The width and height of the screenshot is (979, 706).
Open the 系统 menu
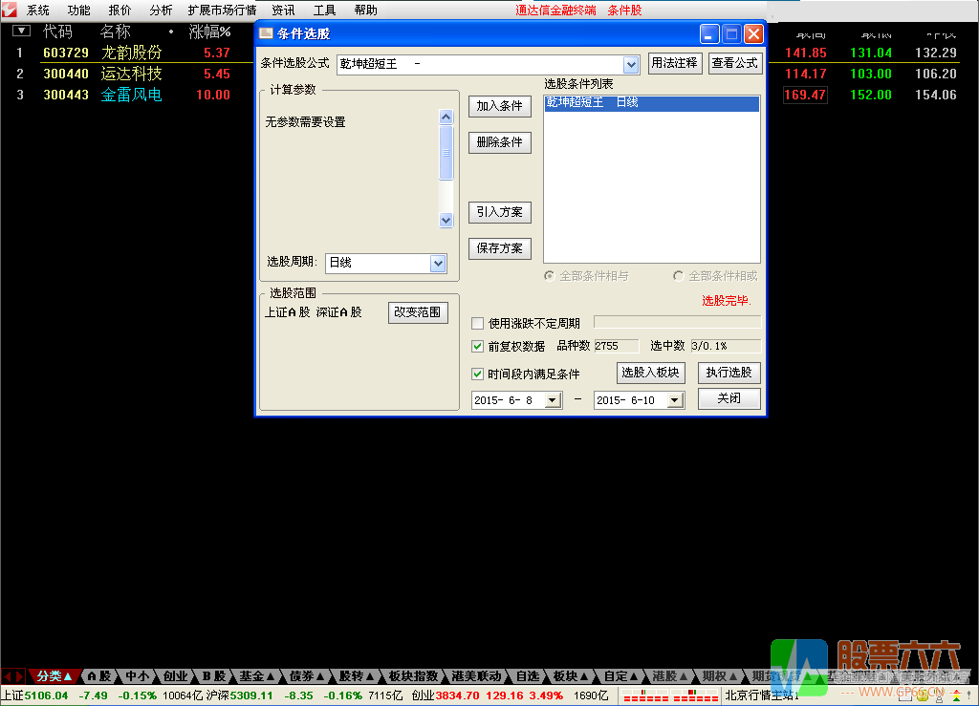point(38,10)
